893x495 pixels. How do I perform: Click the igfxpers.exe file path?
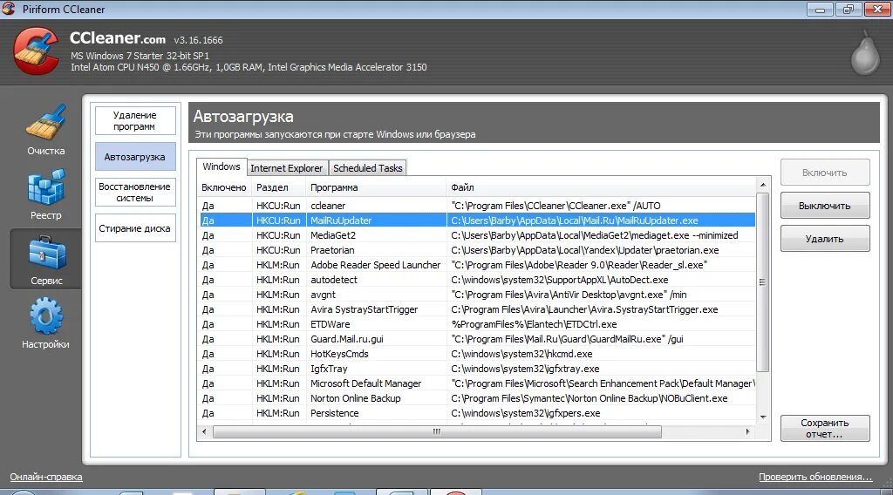pos(526,412)
